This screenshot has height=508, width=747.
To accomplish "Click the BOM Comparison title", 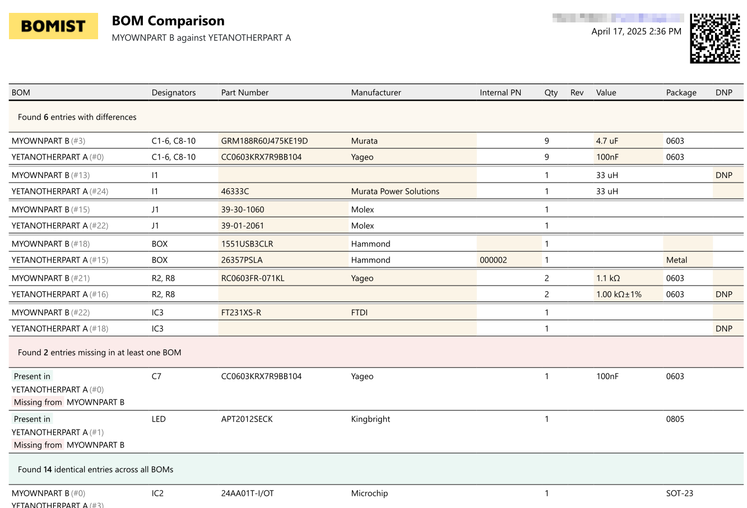I will point(168,21).
